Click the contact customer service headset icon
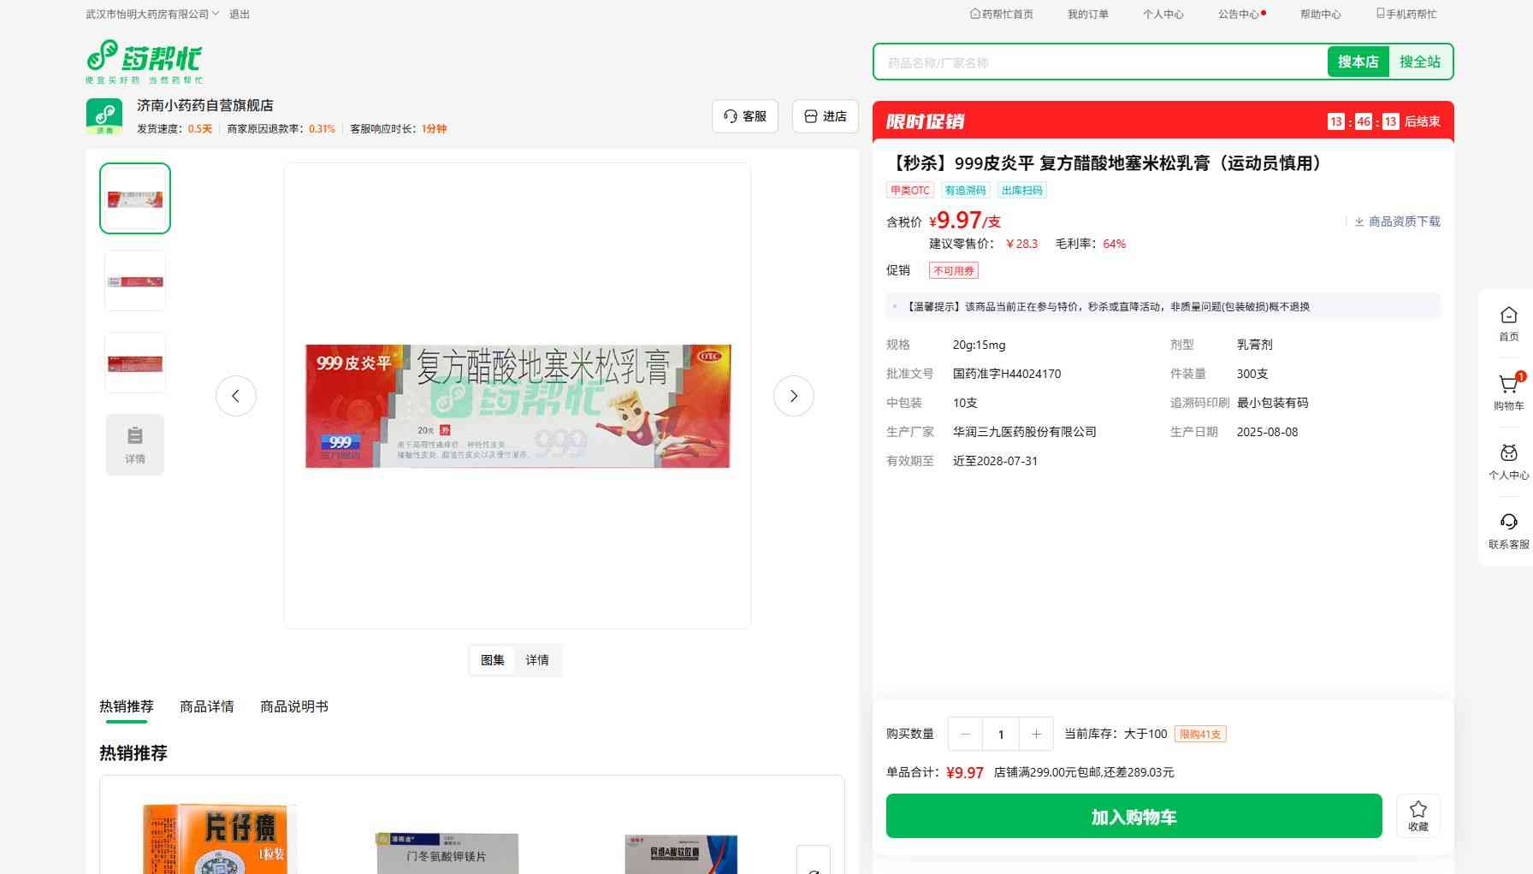 point(1508,523)
